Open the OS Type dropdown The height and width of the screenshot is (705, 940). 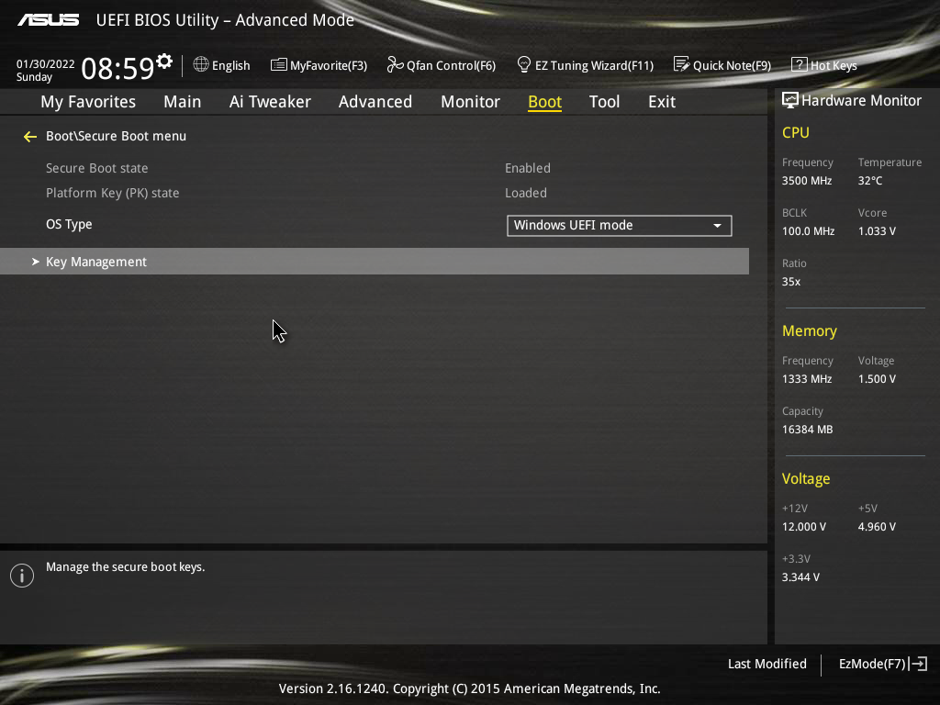click(620, 226)
